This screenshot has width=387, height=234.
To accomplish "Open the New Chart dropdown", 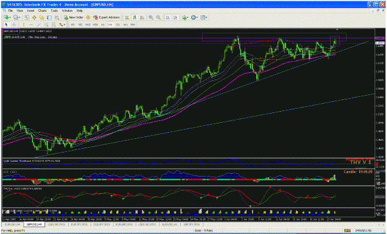I will click(x=7, y=17).
